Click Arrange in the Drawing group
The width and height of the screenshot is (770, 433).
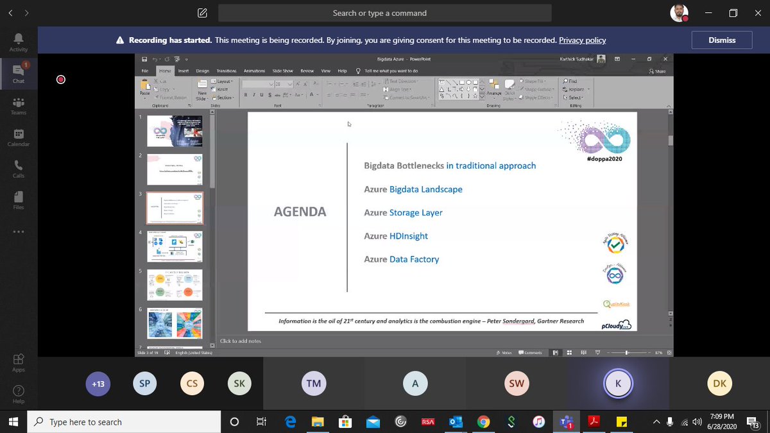(x=493, y=88)
